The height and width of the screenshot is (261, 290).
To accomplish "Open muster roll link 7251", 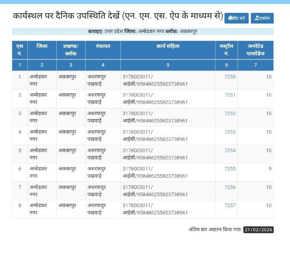I will 230,95.
